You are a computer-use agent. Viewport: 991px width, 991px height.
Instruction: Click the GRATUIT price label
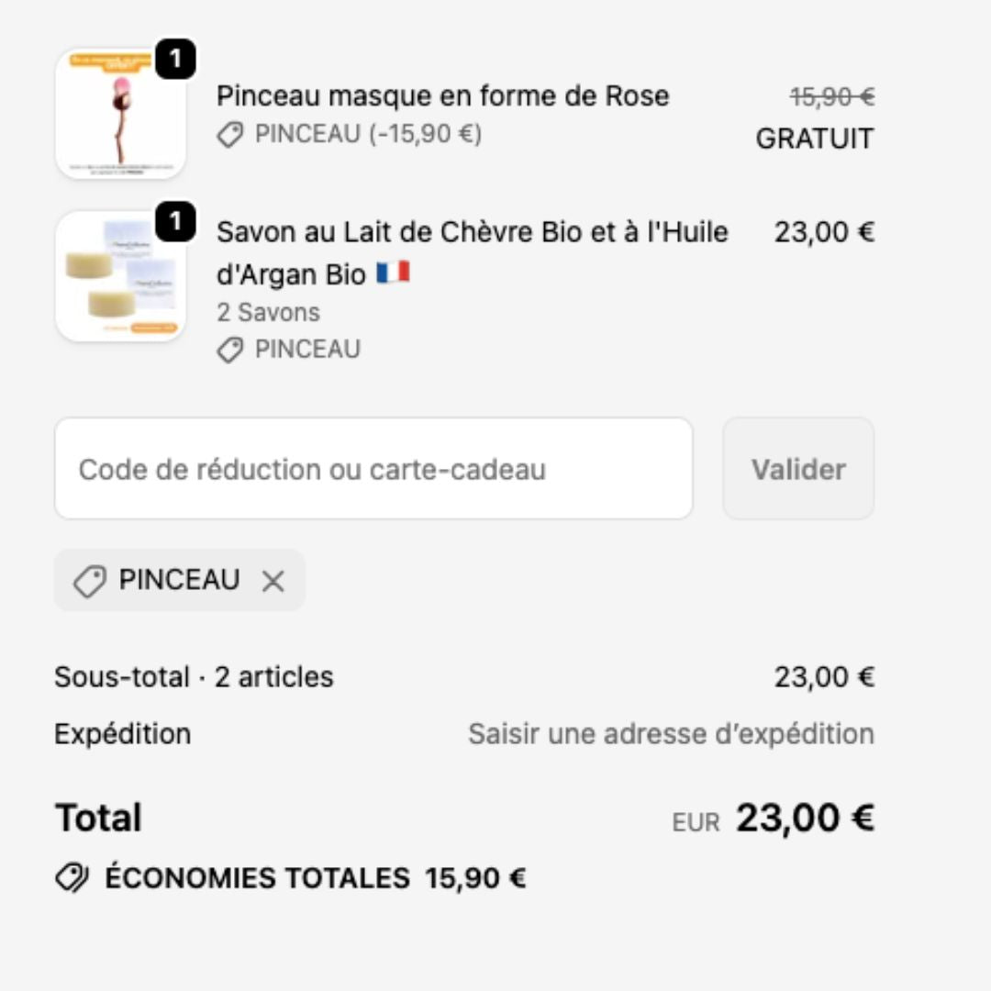click(814, 139)
